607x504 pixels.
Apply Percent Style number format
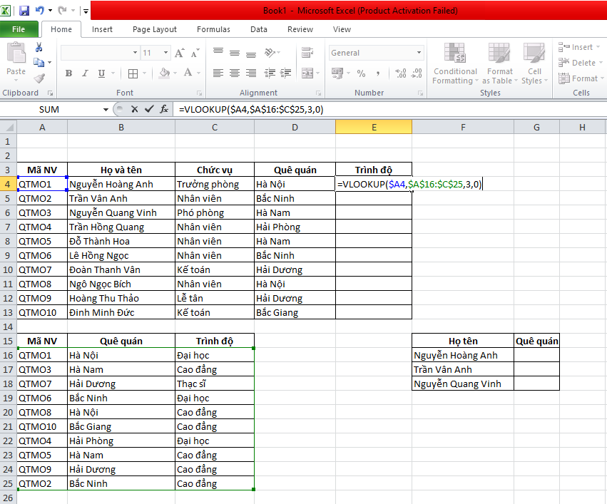(x=361, y=73)
